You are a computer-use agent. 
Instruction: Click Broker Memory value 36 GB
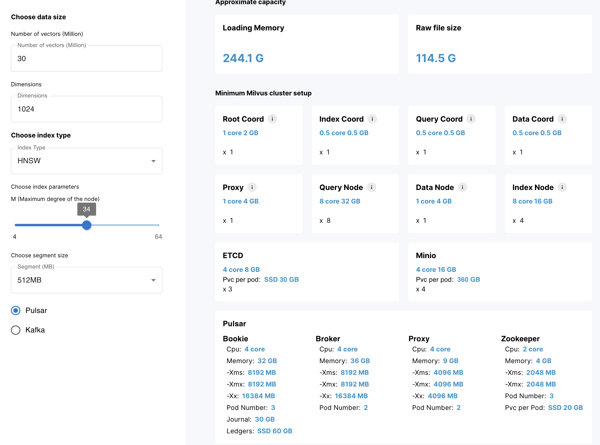point(360,361)
